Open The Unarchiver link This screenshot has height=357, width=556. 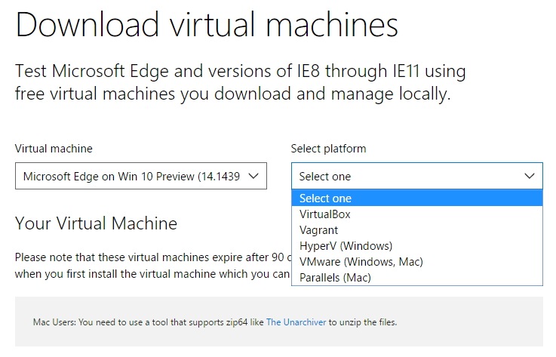(296, 322)
